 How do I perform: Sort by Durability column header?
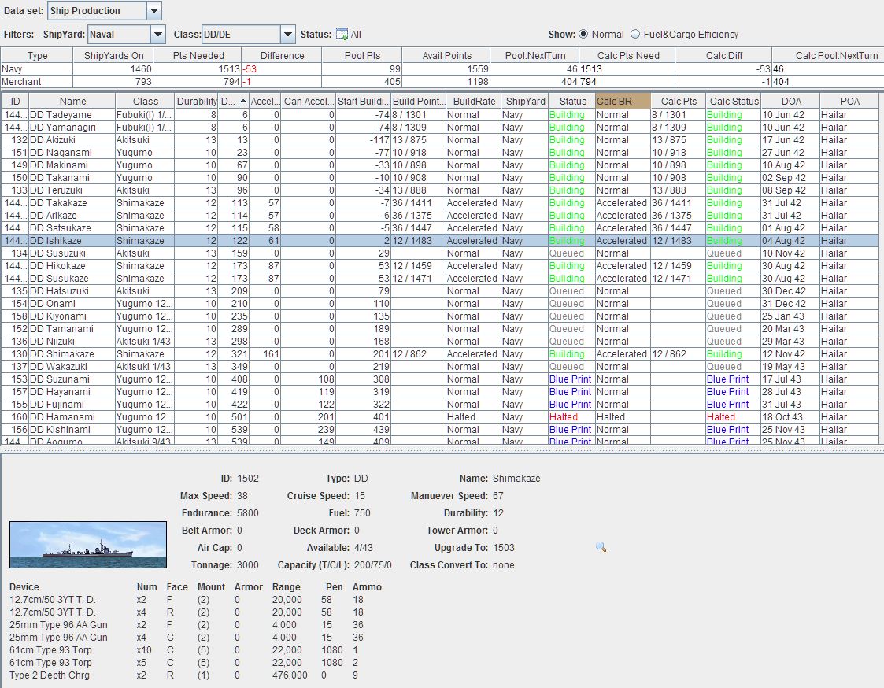coord(197,101)
